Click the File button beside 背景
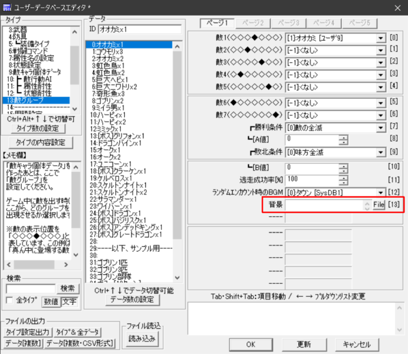The height and width of the screenshot is (354, 408). tap(379, 205)
